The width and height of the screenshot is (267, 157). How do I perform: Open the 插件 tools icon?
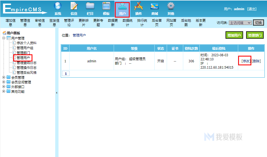click(x=138, y=6)
